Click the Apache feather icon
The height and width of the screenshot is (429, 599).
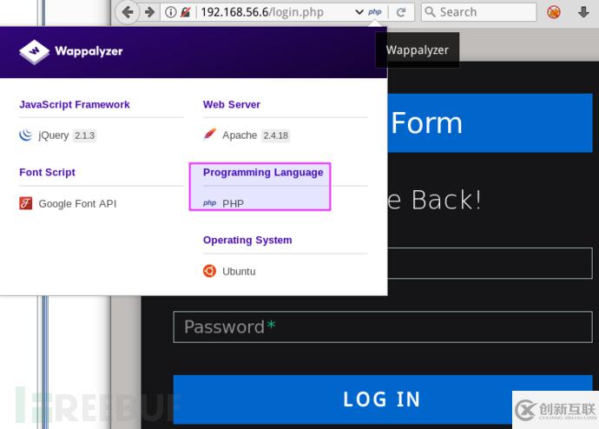pos(210,135)
